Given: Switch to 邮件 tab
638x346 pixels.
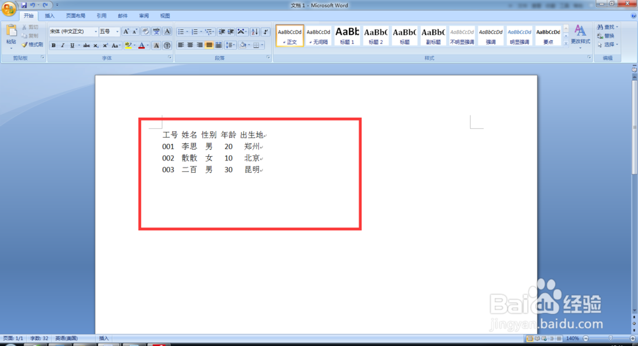Looking at the screenshot, I should pyautogui.click(x=122, y=16).
